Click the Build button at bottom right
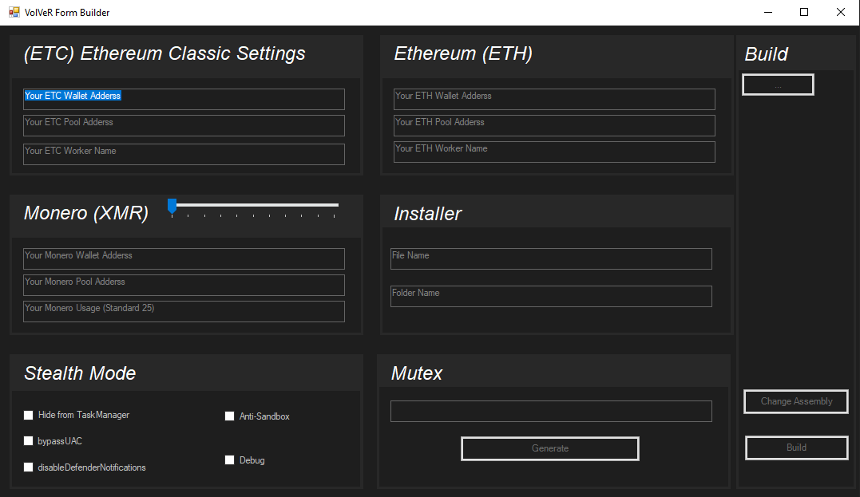 [x=796, y=448]
